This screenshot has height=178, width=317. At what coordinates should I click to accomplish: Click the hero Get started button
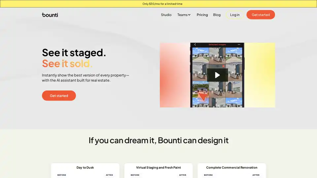pos(59,96)
